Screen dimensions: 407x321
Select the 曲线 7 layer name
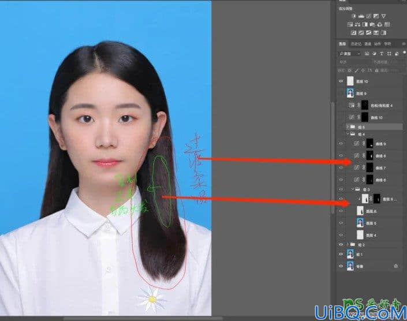[x=381, y=168]
